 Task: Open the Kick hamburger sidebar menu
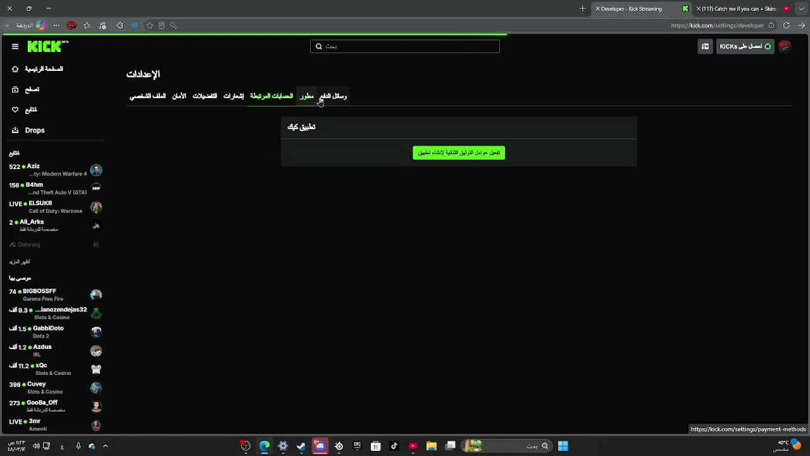pyautogui.click(x=15, y=46)
